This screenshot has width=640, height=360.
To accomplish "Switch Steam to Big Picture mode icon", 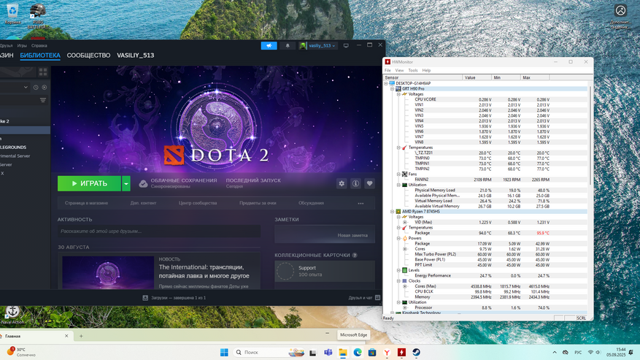I will (x=346, y=45).
